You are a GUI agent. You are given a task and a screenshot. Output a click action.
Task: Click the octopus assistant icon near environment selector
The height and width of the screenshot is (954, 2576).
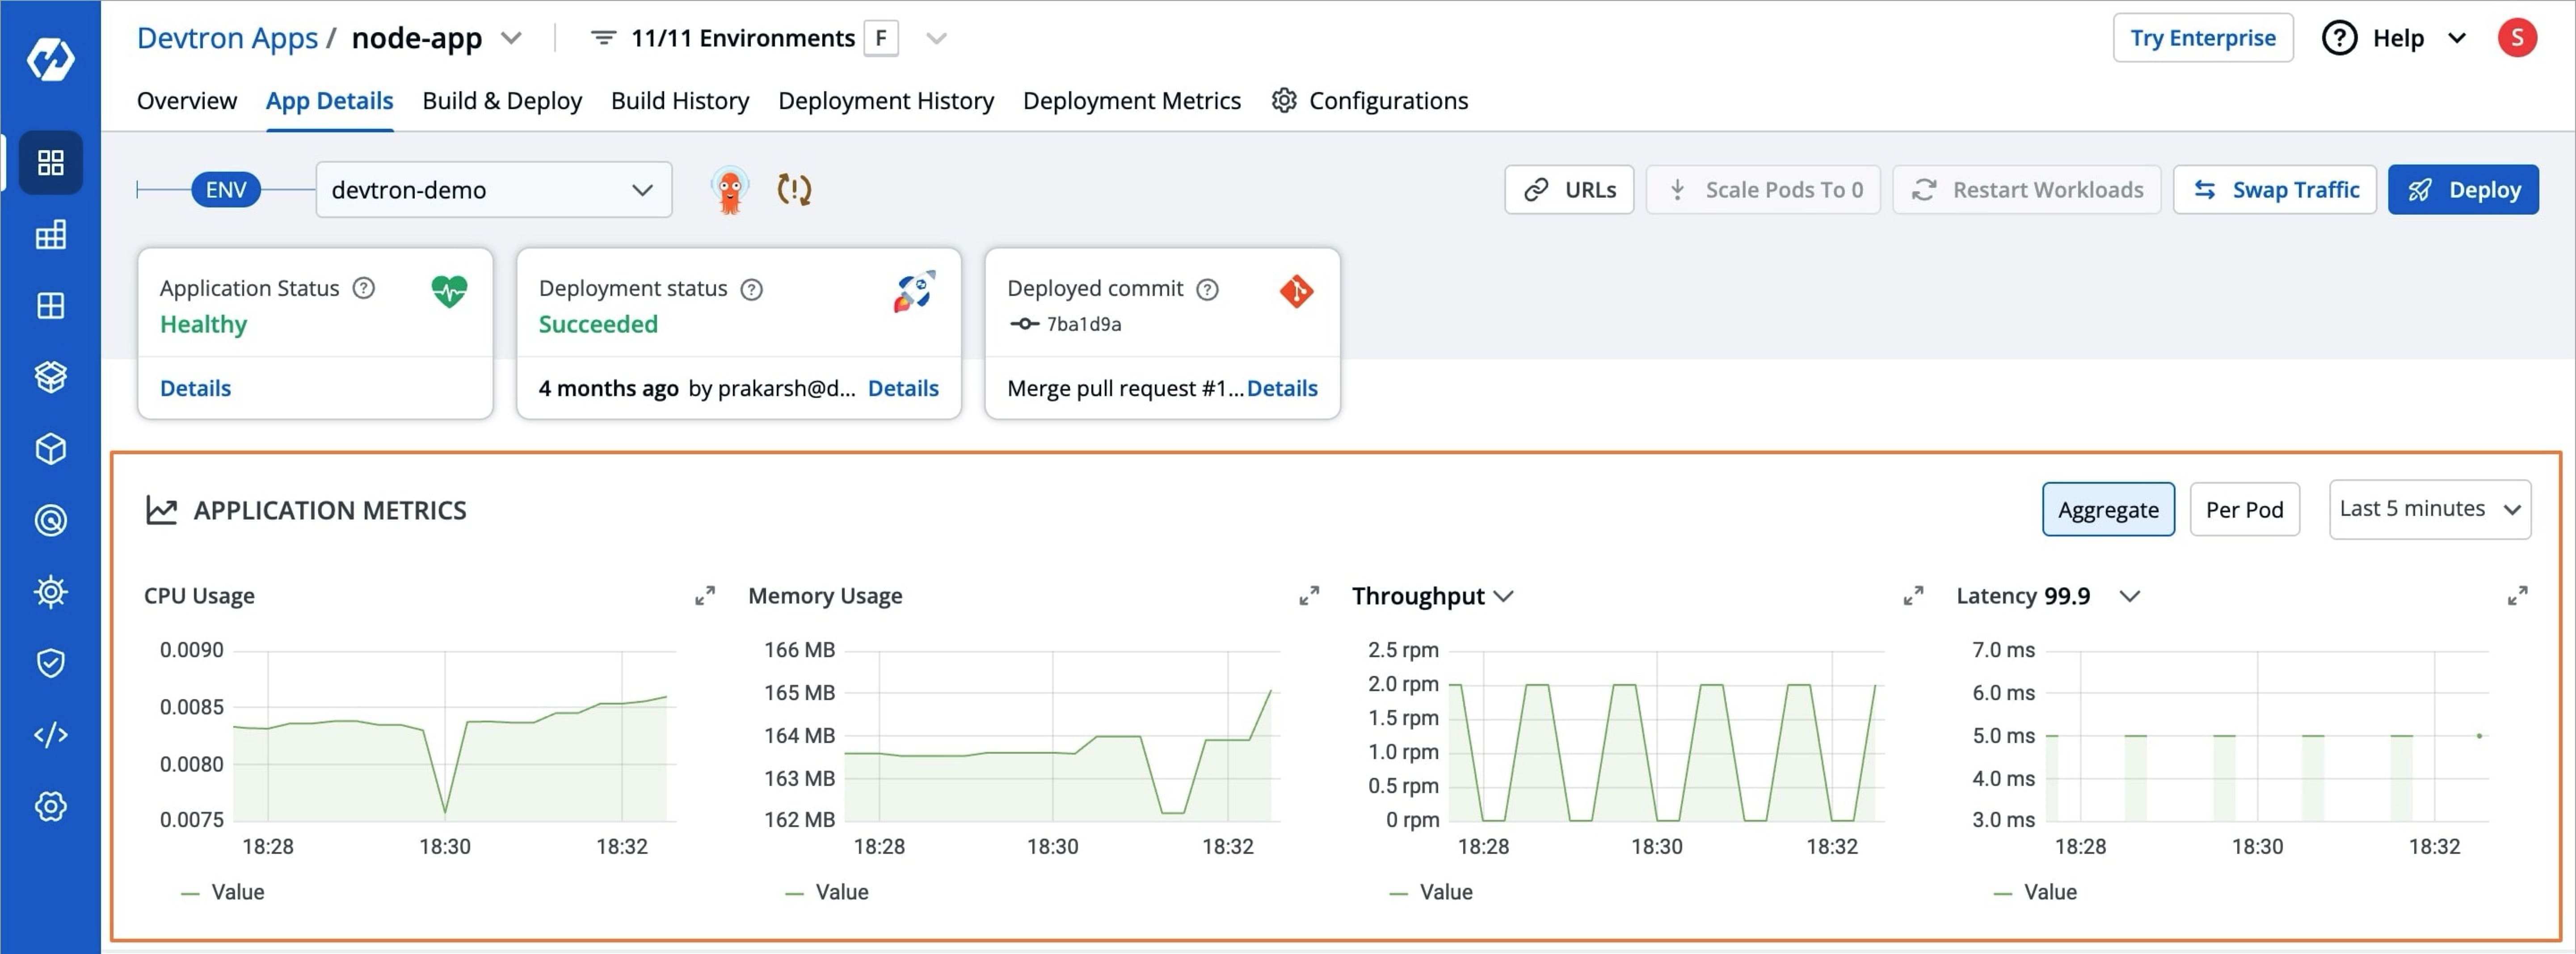pos(731,189)
